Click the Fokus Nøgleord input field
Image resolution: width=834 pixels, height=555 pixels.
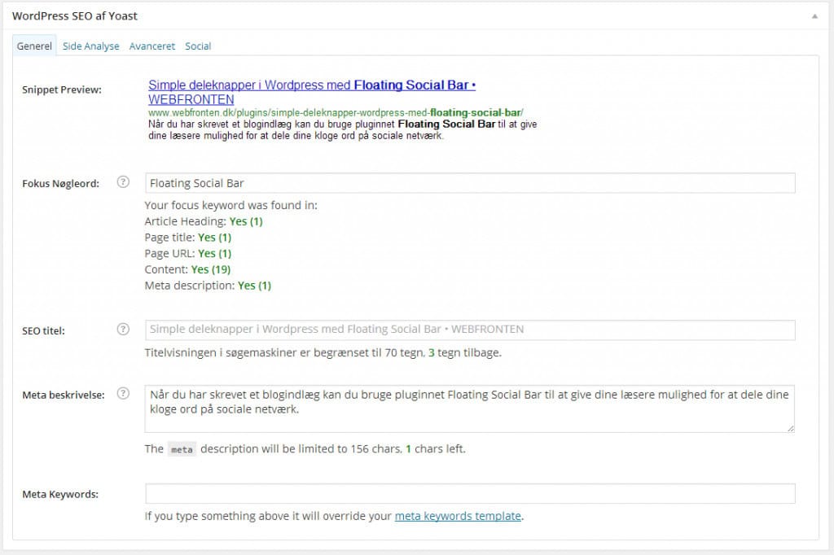470,183
